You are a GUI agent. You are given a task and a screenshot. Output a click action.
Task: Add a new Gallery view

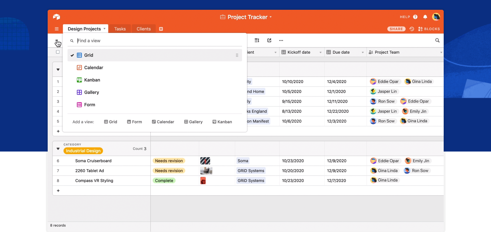tap(193, 122)
